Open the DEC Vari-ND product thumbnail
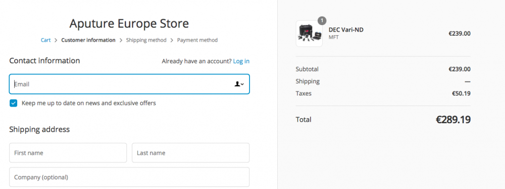 [309, 34]
